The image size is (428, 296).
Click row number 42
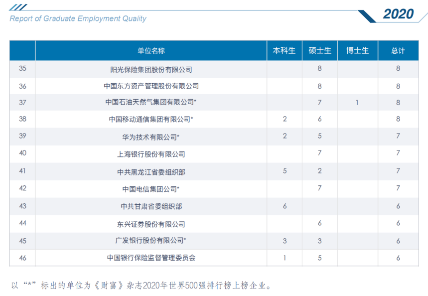pyautogui.click(x=22, y=188)
